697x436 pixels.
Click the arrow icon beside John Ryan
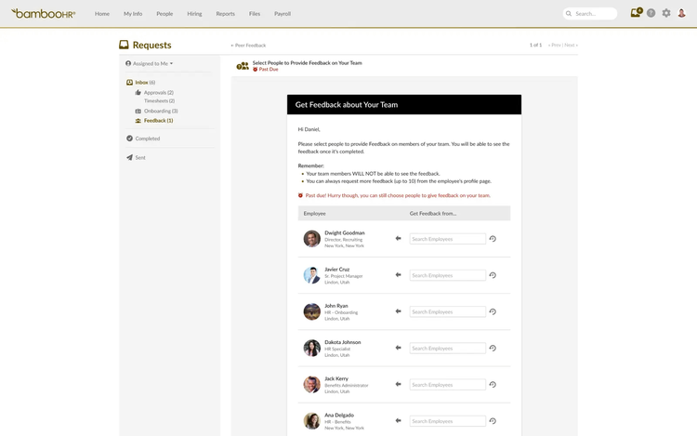pos(398,311)
